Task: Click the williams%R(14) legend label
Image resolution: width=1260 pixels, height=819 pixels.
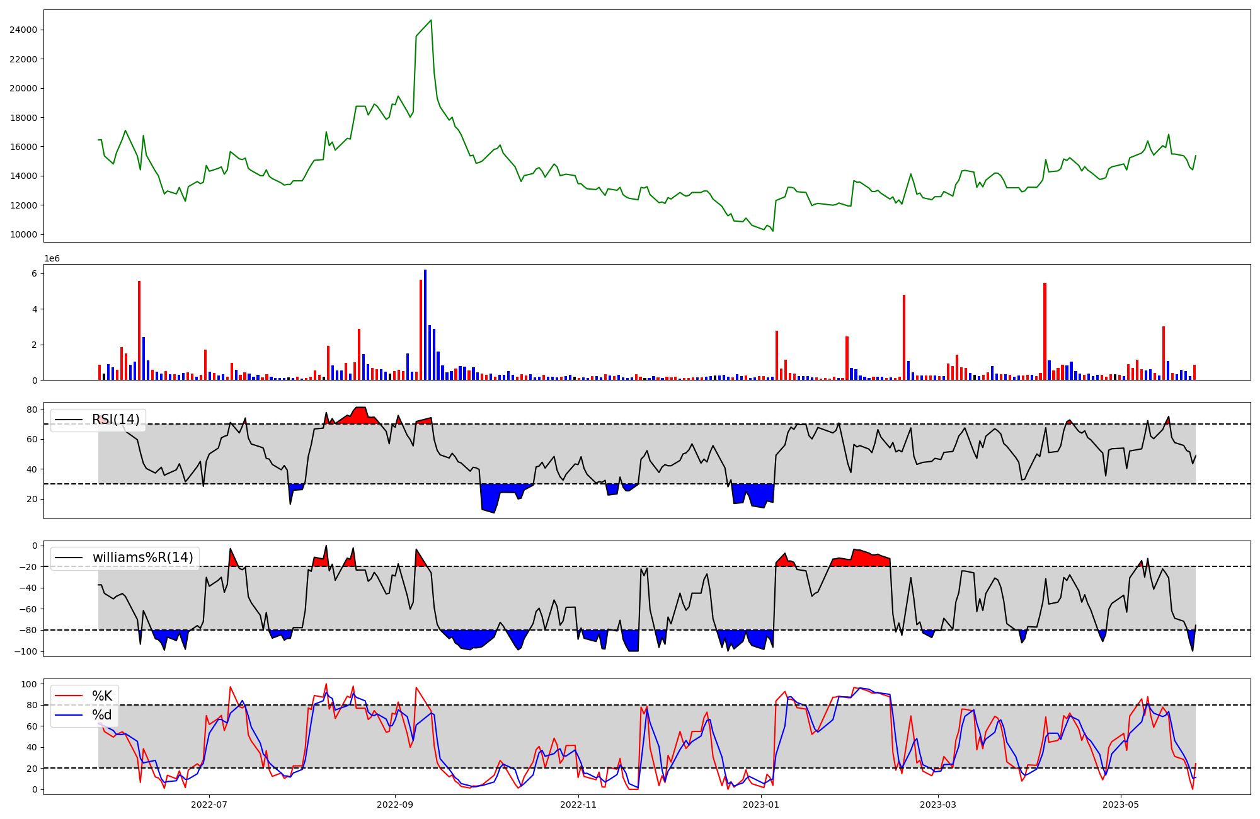Action: pos(142,558)
